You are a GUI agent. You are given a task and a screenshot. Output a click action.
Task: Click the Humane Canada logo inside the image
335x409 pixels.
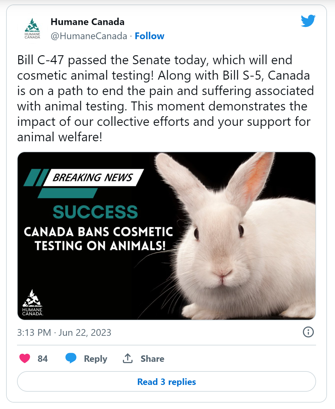coord(32,302)
